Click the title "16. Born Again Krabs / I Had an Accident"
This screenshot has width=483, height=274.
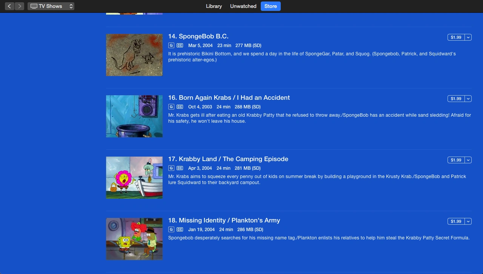(x=229, y=98)
